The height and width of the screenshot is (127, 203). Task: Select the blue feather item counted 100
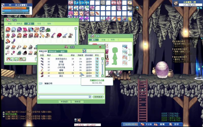click(65, 35)
